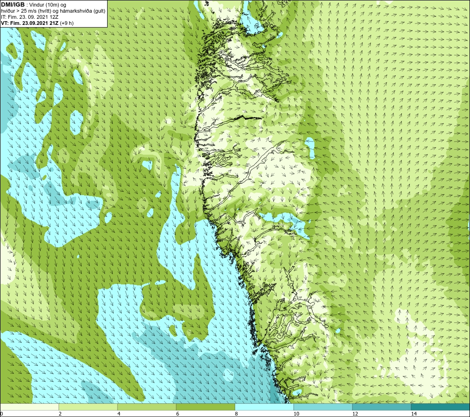
Task: Click the "6" label on the wind scale
Action: click(x=178, y=414)
